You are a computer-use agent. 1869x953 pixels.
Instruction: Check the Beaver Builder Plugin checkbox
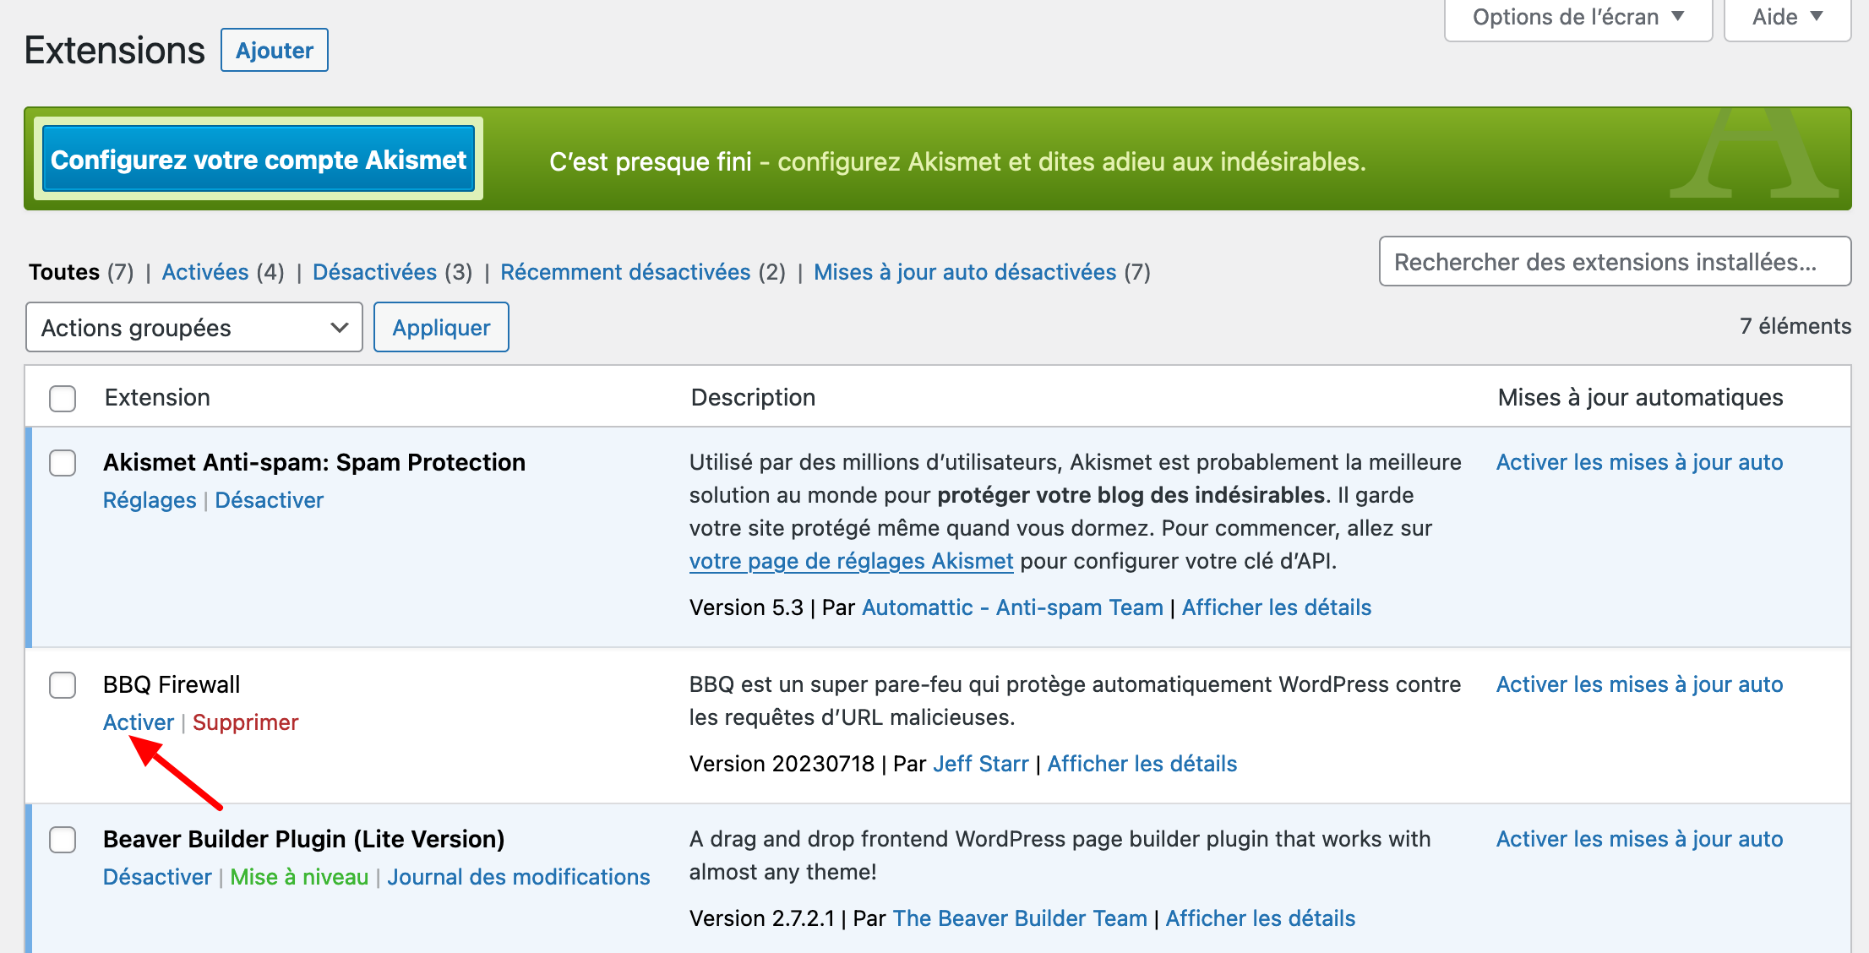coord(63,840)
